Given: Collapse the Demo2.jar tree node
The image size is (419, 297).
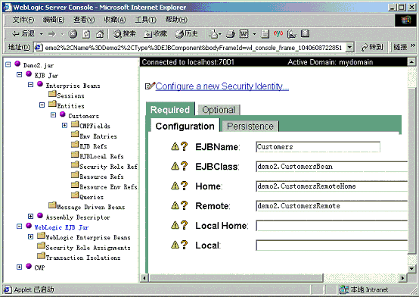Looking at the screenshot, I should click(8, 64).
